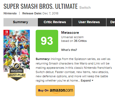Open the Super Smash Bros. Ultimate cover image

17,51
